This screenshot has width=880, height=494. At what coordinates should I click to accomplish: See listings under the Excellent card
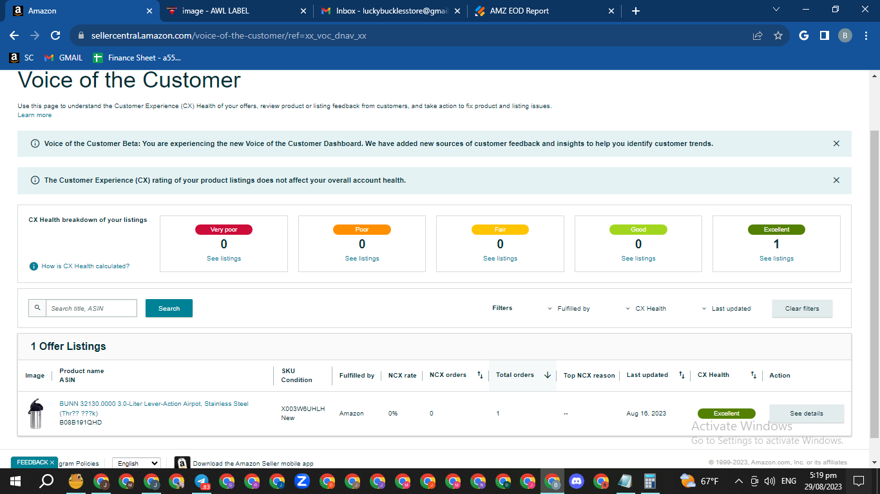(776, 259)
